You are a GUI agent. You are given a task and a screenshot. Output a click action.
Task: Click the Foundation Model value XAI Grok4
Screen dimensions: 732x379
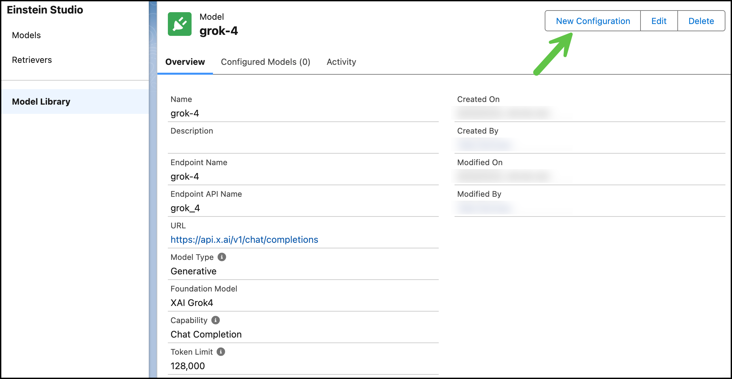(192, 303)
